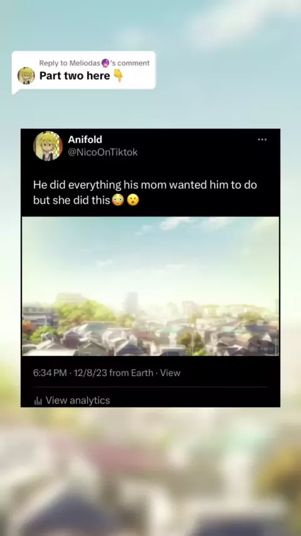Screen dimensions: 301x536
Task: Tap the small avatar in reply bubble
Action: pyautogui.click(x=26, y=75)
